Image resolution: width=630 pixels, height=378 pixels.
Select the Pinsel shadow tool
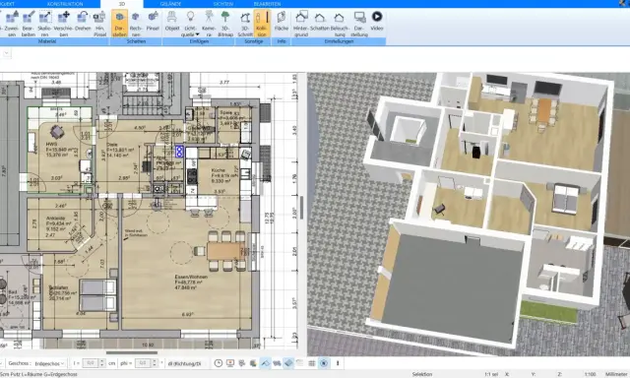coord(153,21)
